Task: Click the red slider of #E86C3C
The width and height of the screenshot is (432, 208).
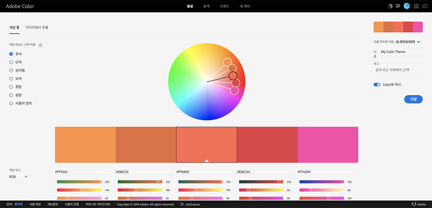Action: point(140,182)
